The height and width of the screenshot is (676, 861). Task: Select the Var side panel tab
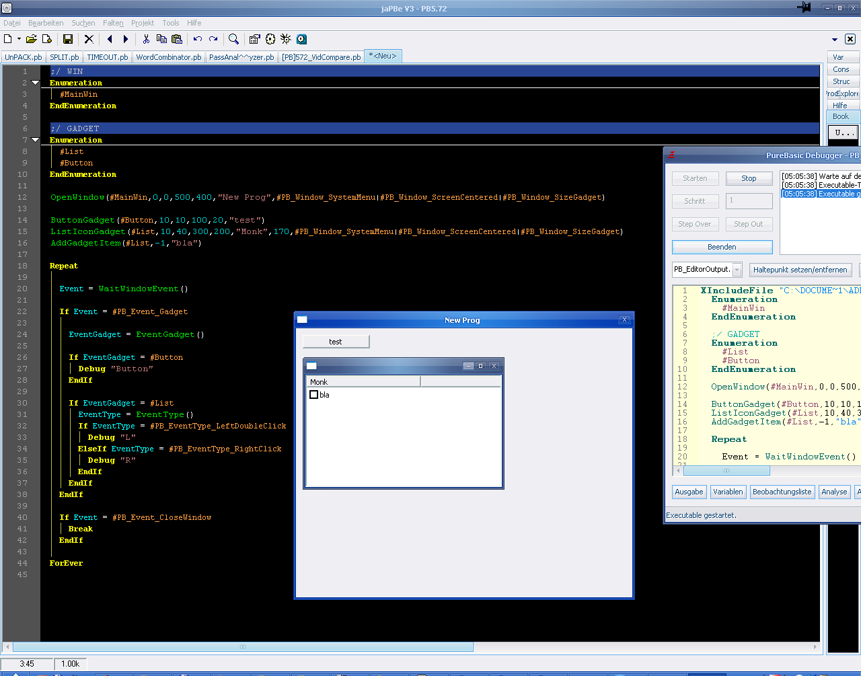pos(844,57)
